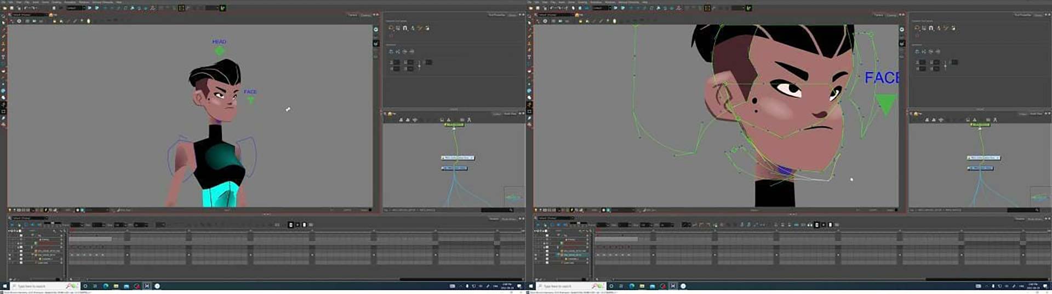
Task: Click the teal circle icon atop left Camera view side strip
Action: pyautogui.click(x=376, y=29)
